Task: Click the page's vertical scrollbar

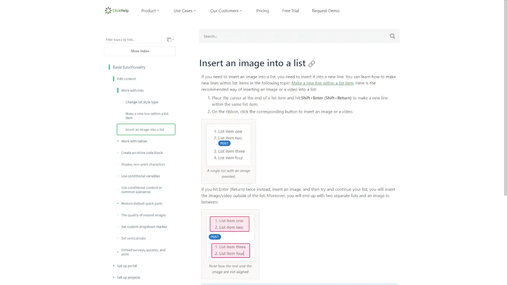Action: (505, 99)
